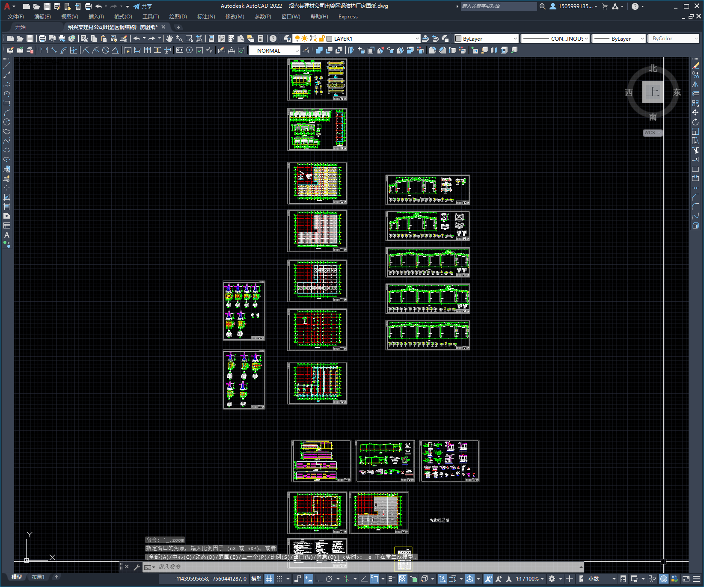Select the Diameter dimension tool

pos(106,50)
